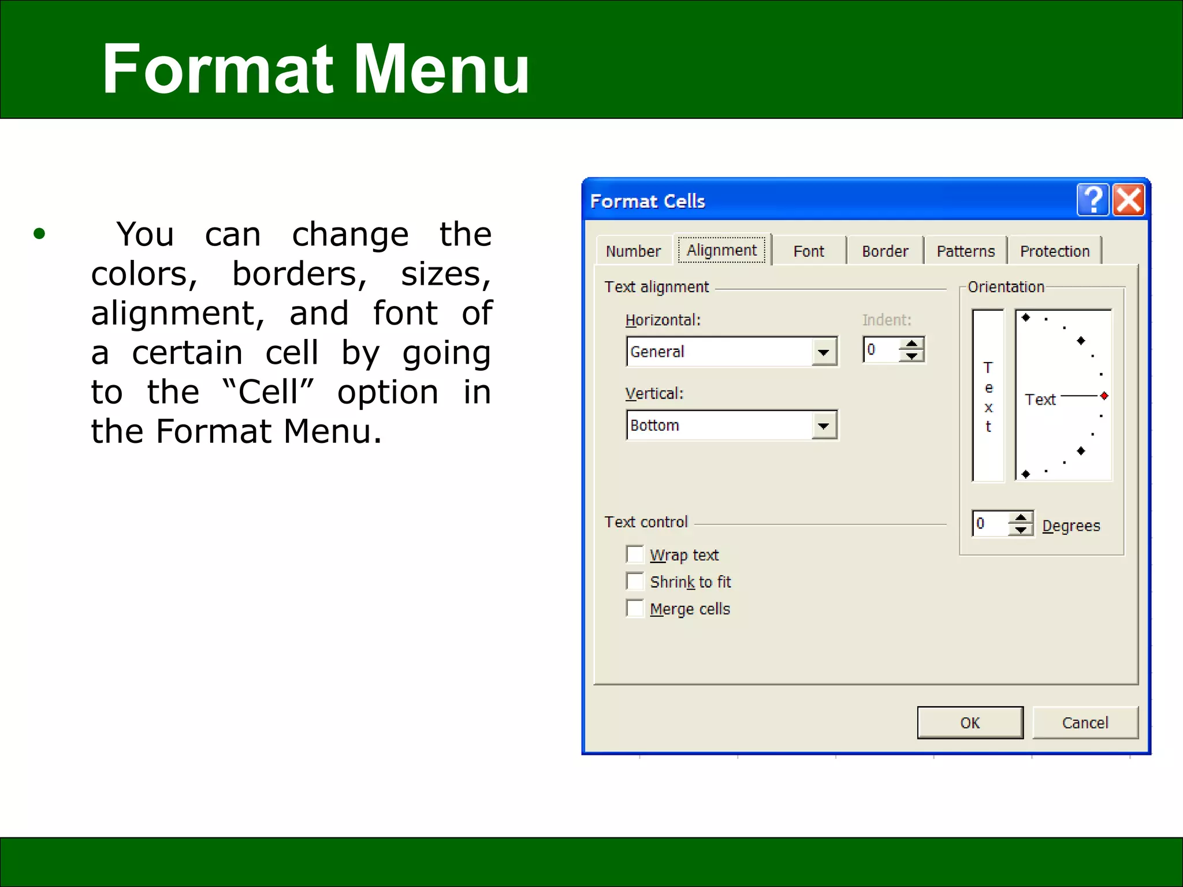The image size is (1183, 887).
Task: Click the Cancel button
Action: pyautogui.click(x=1085, y=722)
